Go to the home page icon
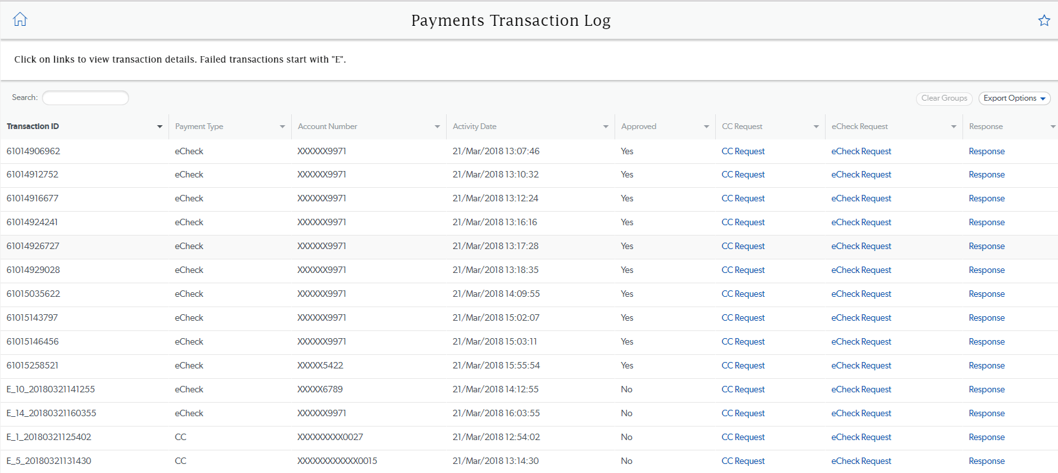 click(20, 19)
